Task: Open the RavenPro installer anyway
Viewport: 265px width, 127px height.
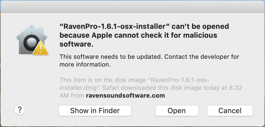Action: (x=177, y=111)
